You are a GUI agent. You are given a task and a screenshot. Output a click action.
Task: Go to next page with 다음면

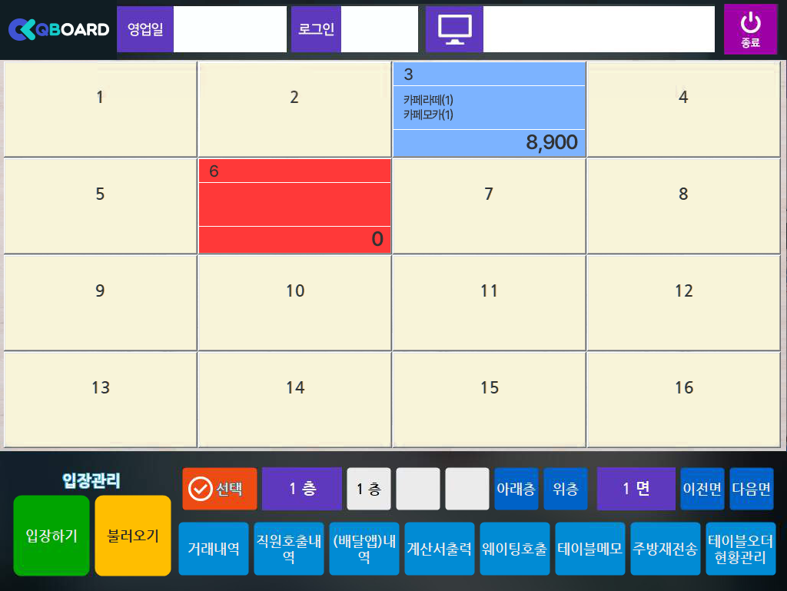[x=751, y=489]
